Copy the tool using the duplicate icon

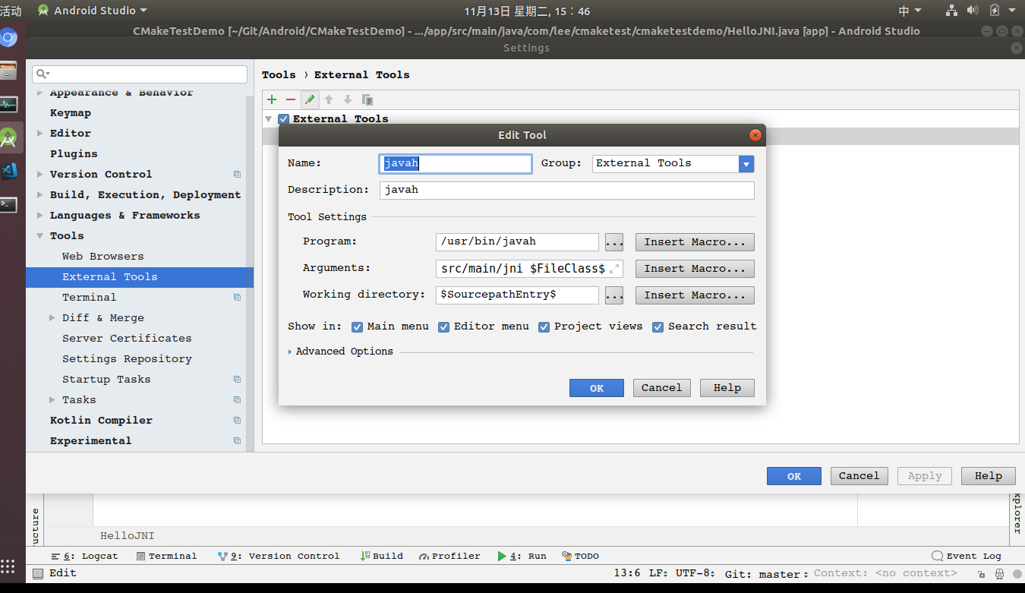367,99
